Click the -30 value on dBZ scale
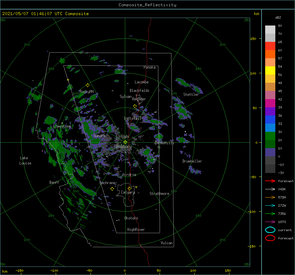This screenshot has width=295, height=275. (281, 173)
